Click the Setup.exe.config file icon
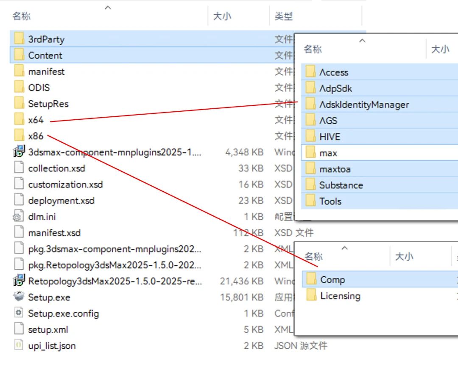Image resolution: width=458 pixels, height=369 pixels. click(x=19, y=313)
